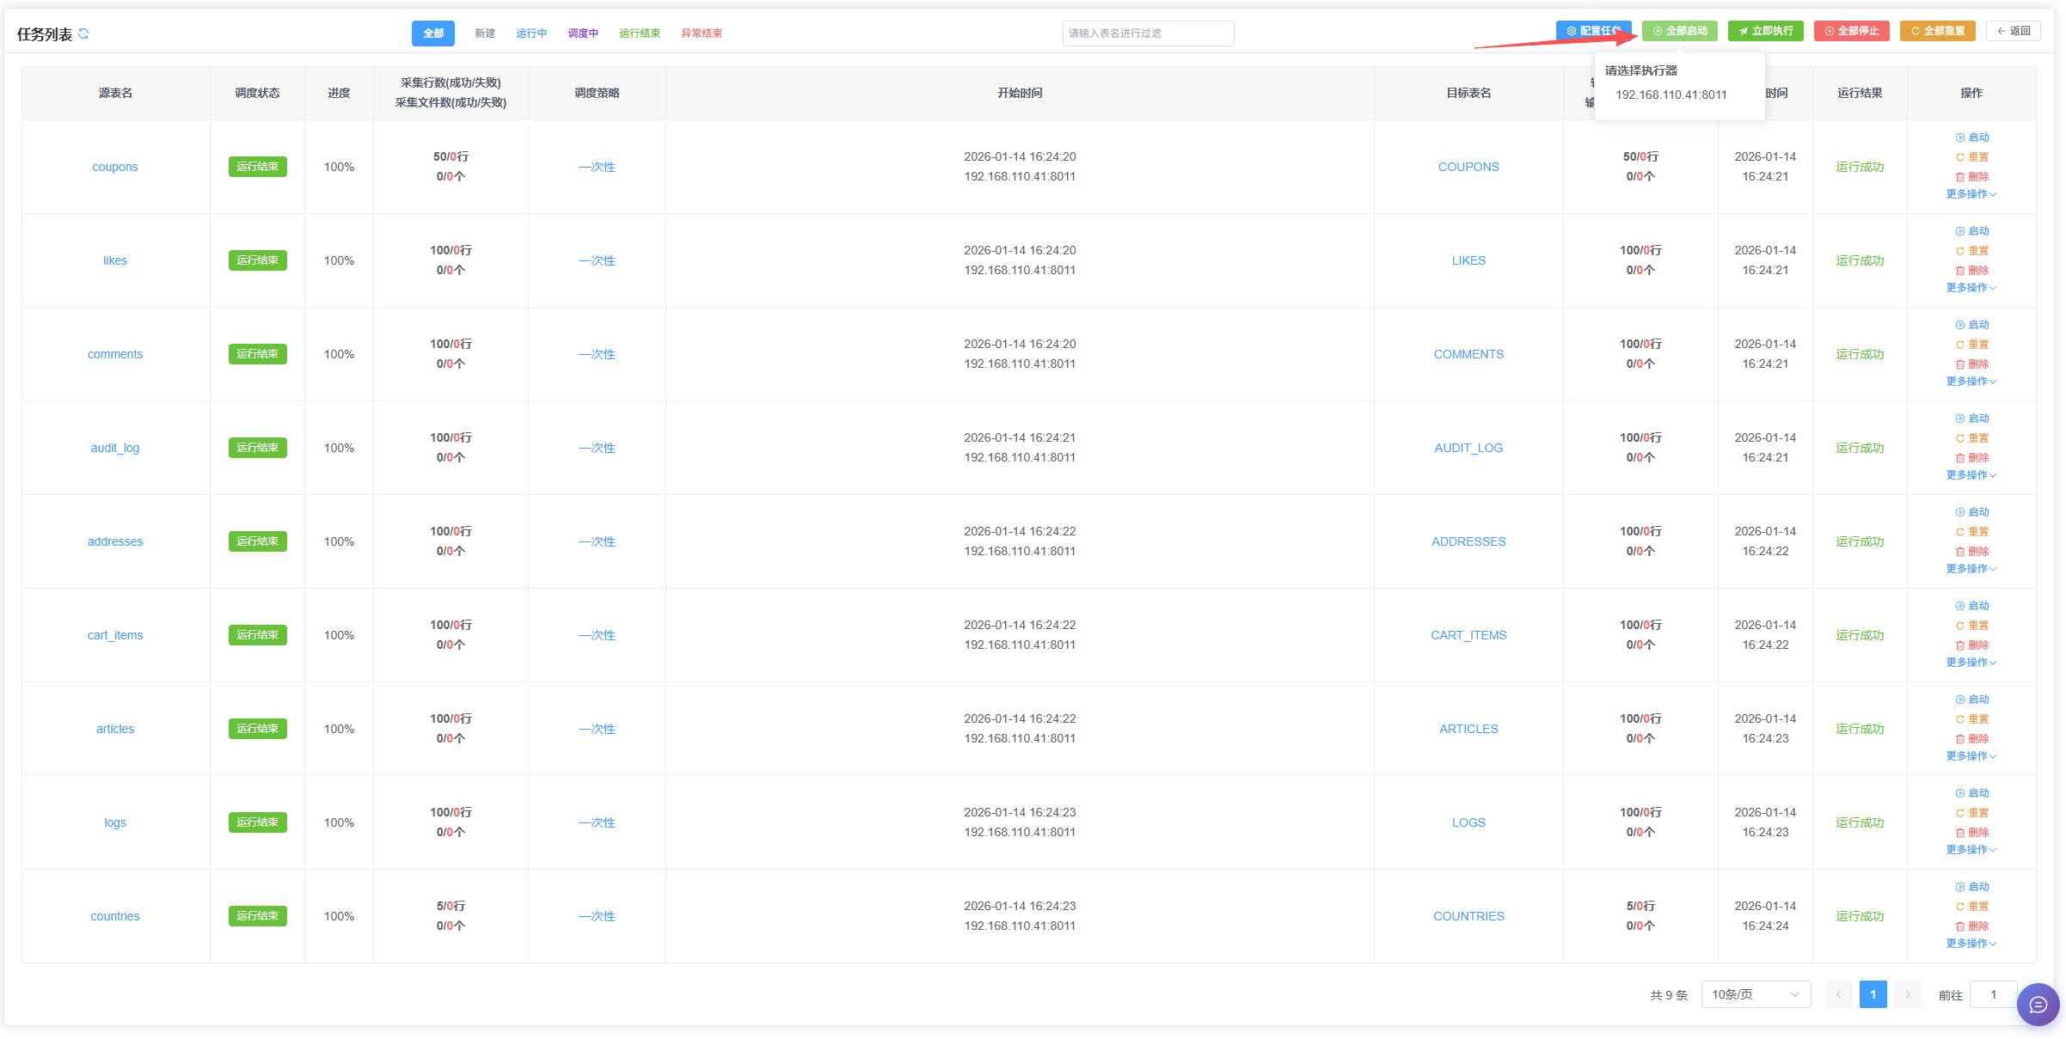The height and width of the screenshot is (1039, 2066).
Task: Refresh the task list icon
Action: [83, 34]
